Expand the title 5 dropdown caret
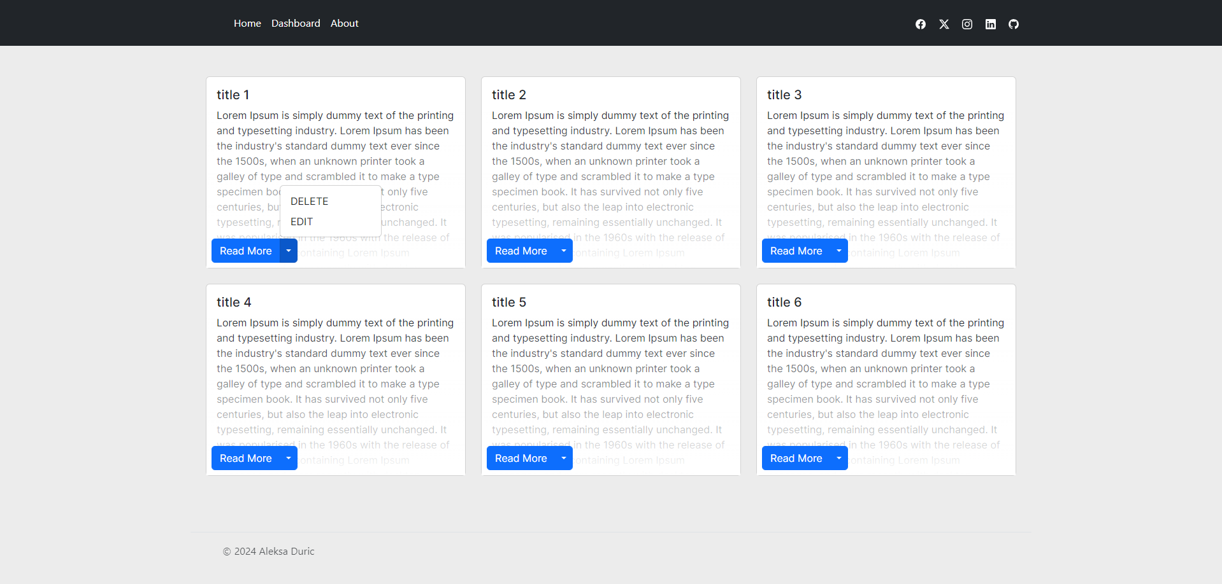 564,458
